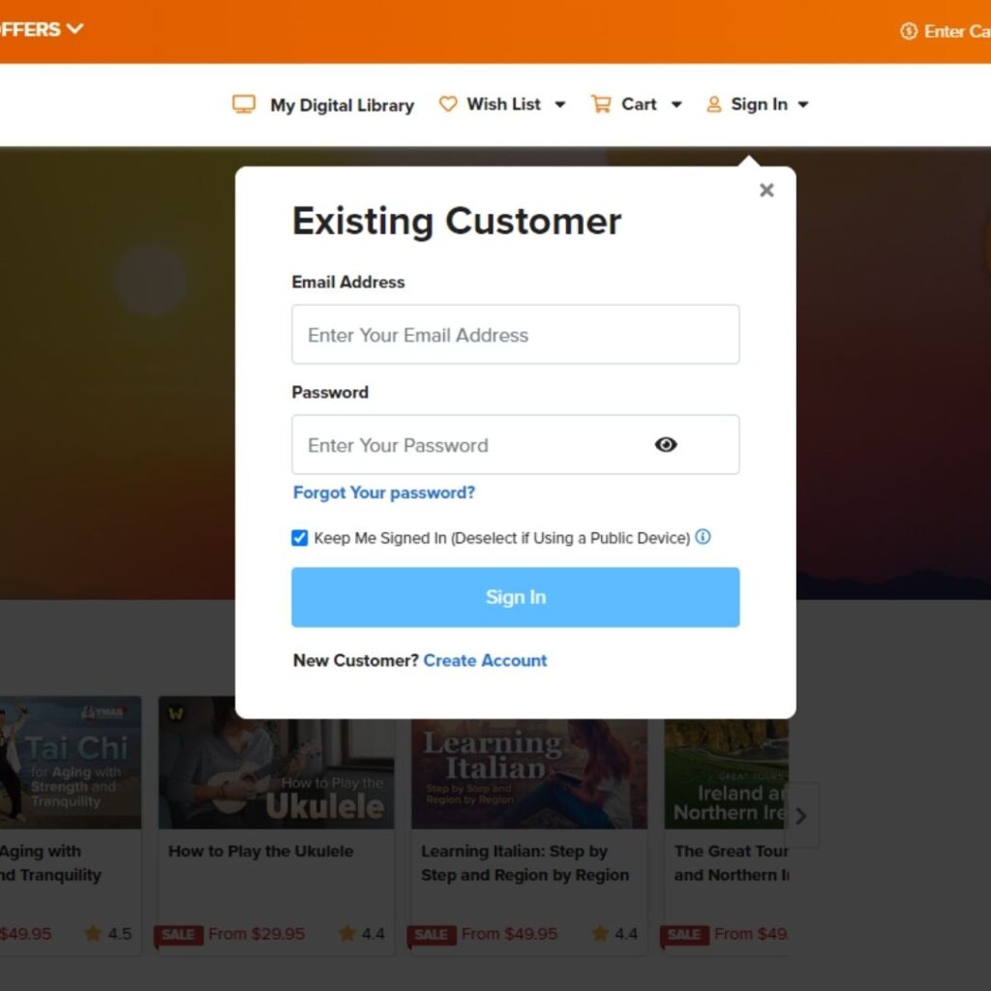This screenshot has height=991, width=991.
Task: Uncheck the Keep Me Signed In checkbox
Action: 300,538
